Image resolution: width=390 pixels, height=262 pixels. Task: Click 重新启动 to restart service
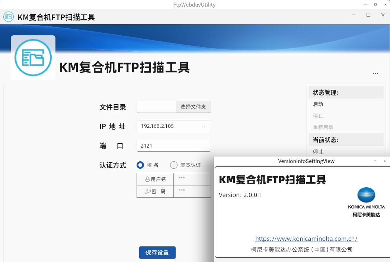click(323, 127)
